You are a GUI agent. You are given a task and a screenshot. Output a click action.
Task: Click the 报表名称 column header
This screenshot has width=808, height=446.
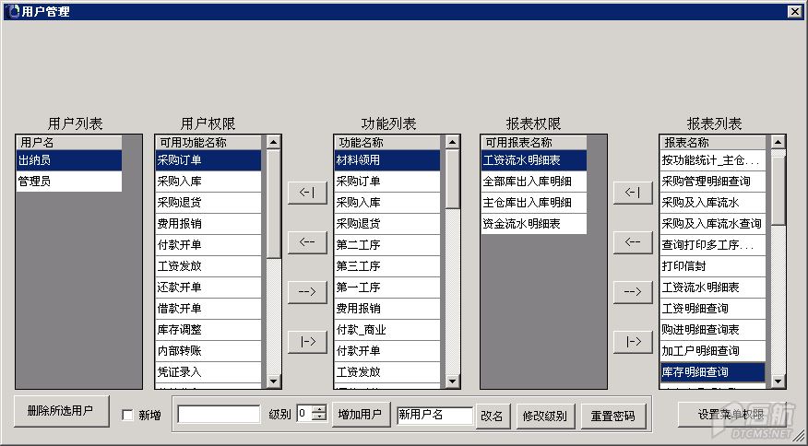(x=713, y=143)
